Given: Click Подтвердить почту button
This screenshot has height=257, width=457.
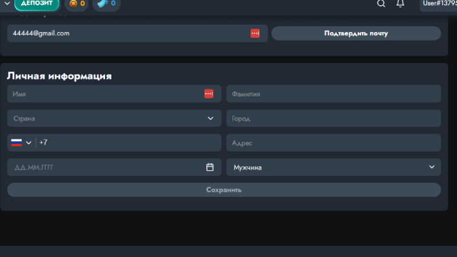Looking at the screenshot, I should click(x=356, y=34).
